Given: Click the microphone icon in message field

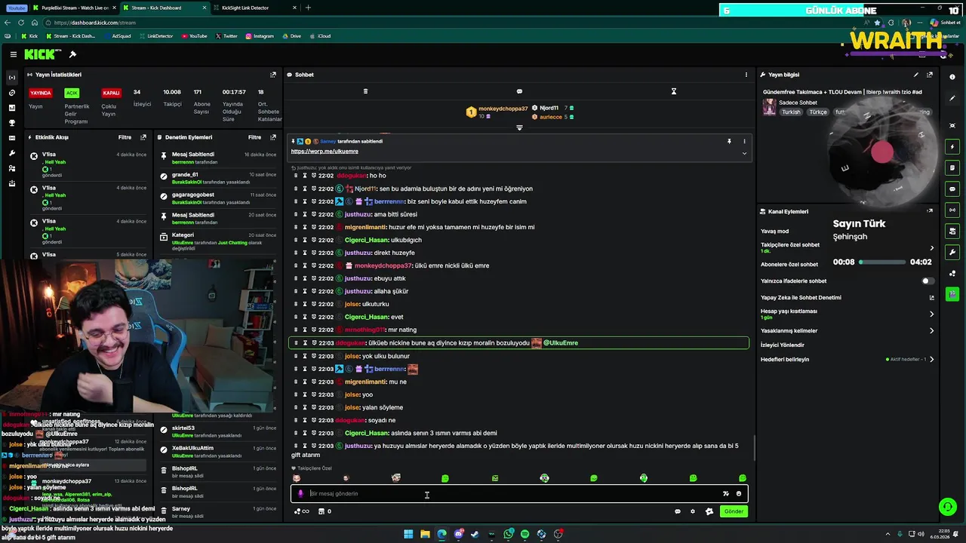Looking at the screenshot, I should pos(301,494).
